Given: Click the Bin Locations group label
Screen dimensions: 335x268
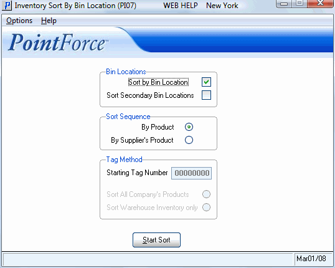Looking at the screenshot, I should click(x=126, y=72).
